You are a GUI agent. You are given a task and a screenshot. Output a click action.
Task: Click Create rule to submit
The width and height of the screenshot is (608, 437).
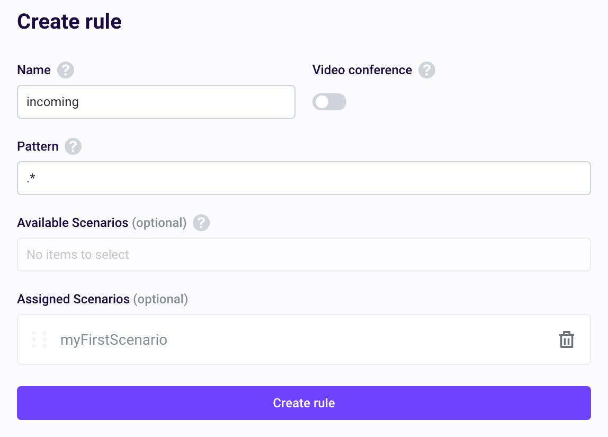coord(303,403)
